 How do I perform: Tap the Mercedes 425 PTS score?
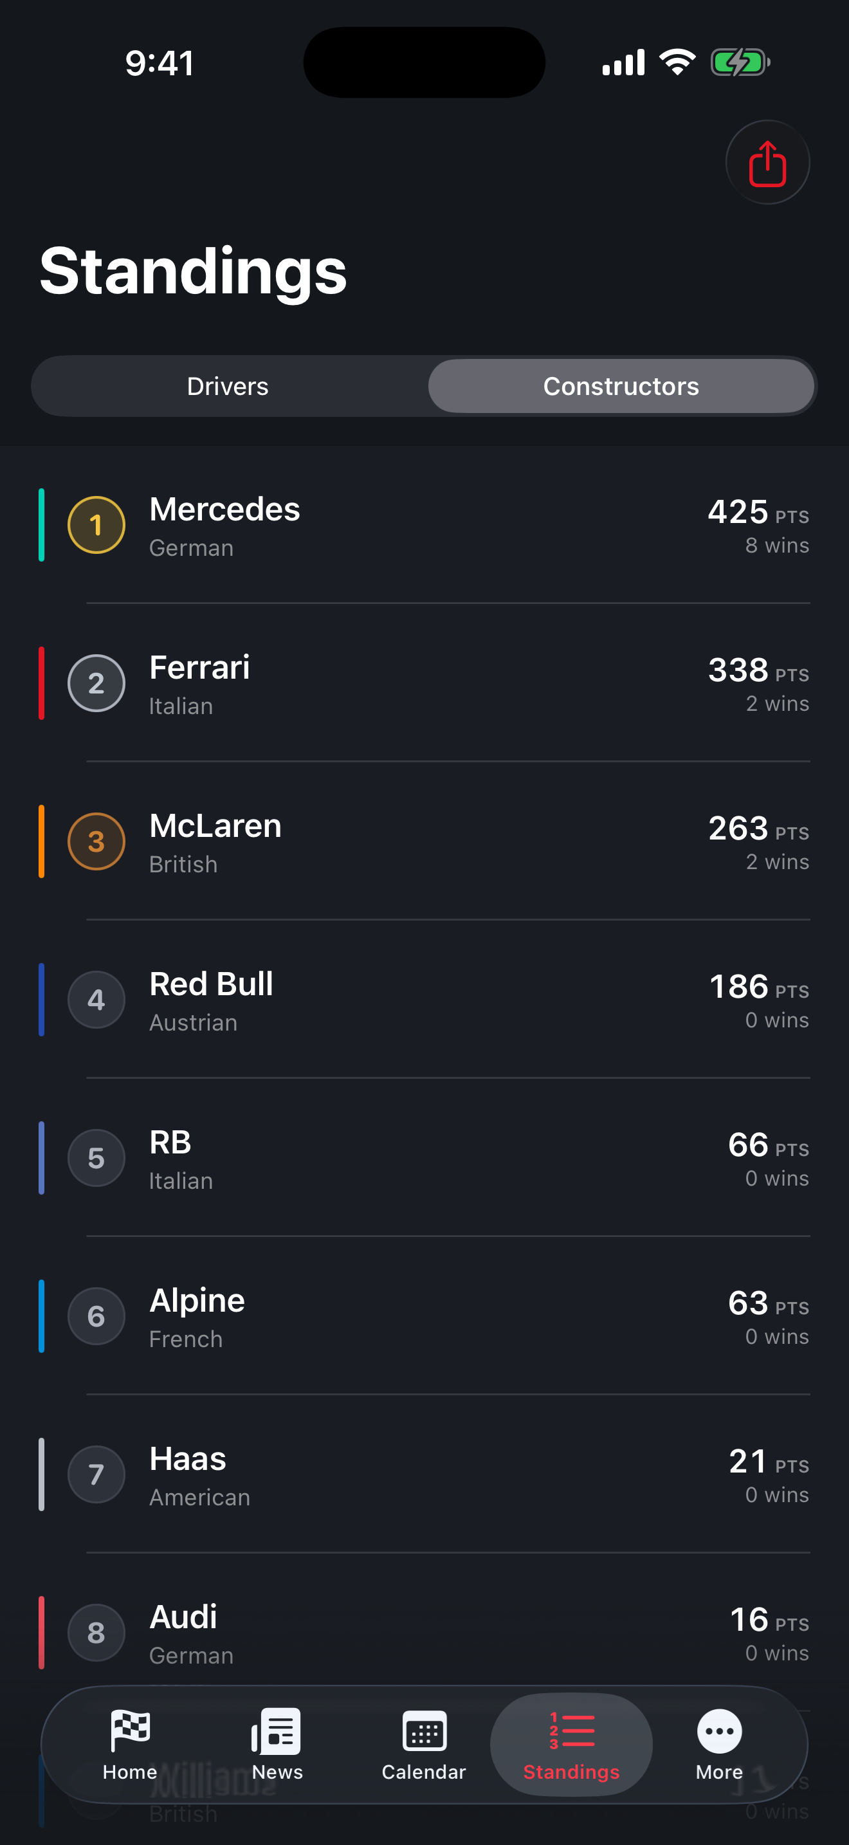click(x=759, y=513)
